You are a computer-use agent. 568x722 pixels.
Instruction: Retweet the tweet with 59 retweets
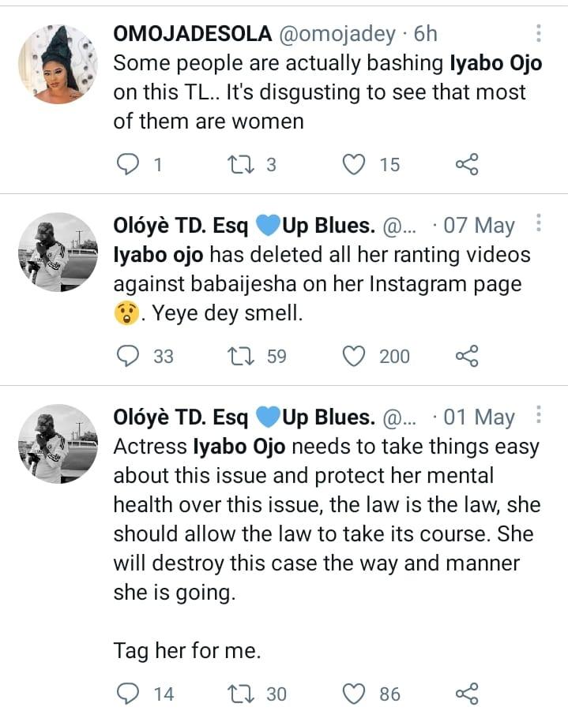click(x=238, y=357)
